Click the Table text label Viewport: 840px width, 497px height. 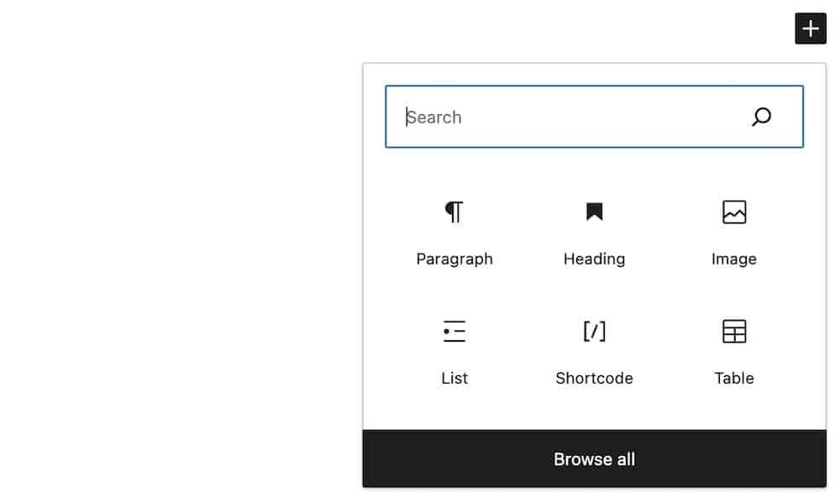pos(734,378)
